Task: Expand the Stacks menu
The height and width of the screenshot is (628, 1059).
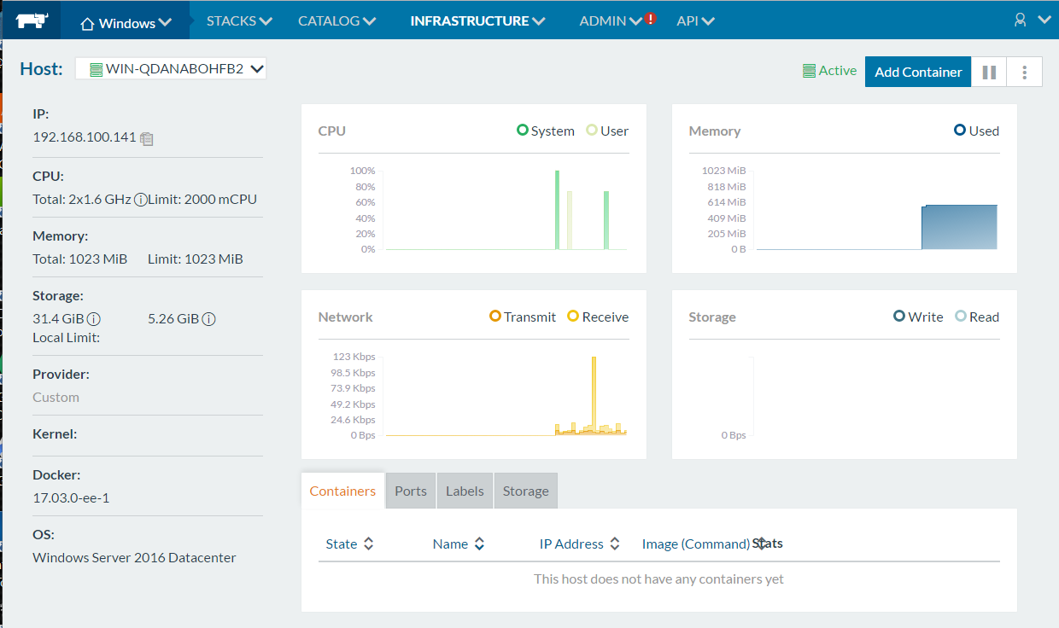Action: click(239, 20)
